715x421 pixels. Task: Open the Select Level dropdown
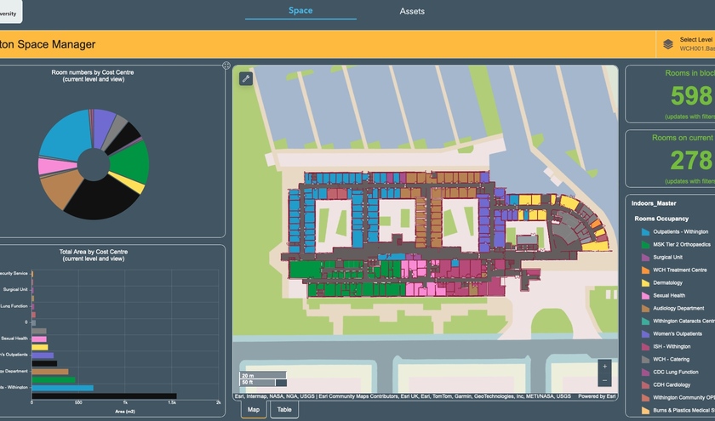695,43
